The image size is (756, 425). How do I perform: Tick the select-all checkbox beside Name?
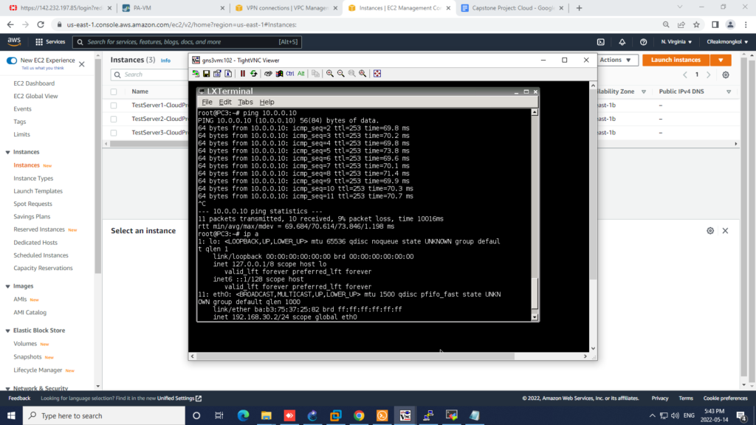point(114,91)
